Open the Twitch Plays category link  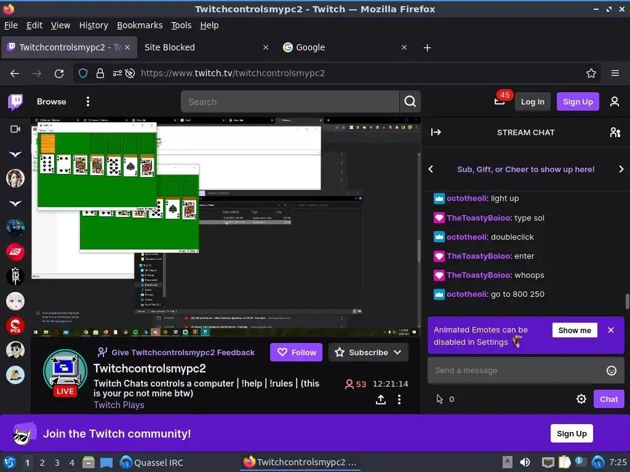[x=119, y=405]
